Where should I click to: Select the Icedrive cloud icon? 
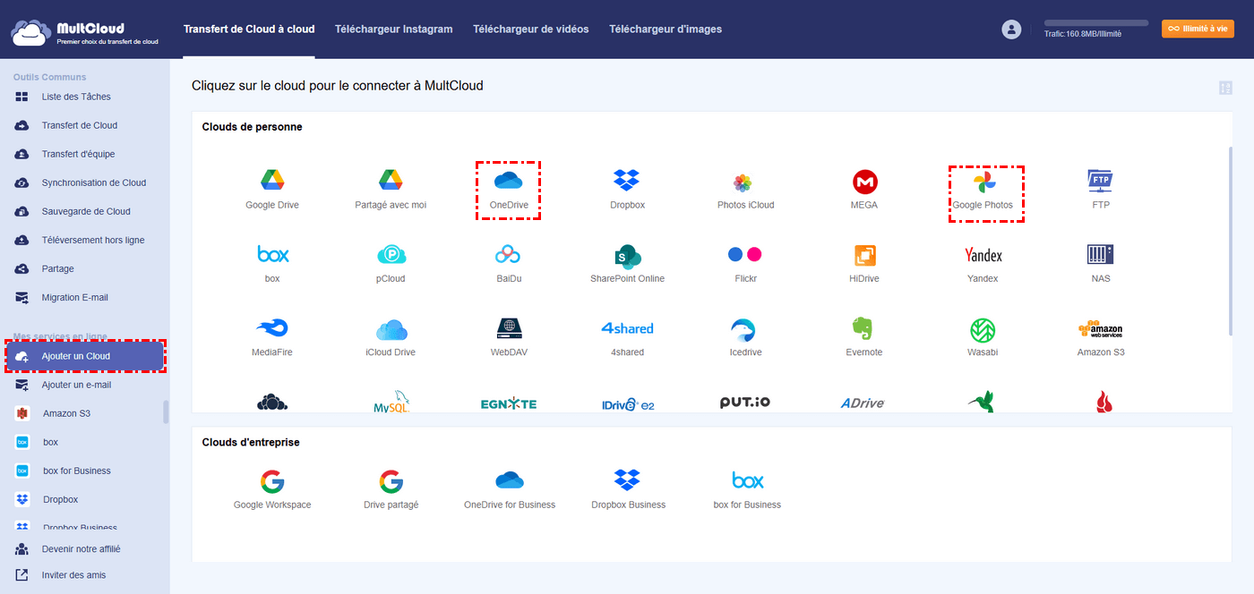click(745, 329)
